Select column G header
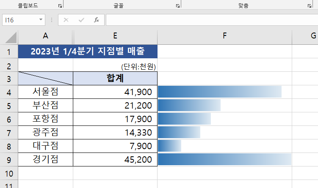The height and width of the screenshot is (188, 318). tap(305, 36)
